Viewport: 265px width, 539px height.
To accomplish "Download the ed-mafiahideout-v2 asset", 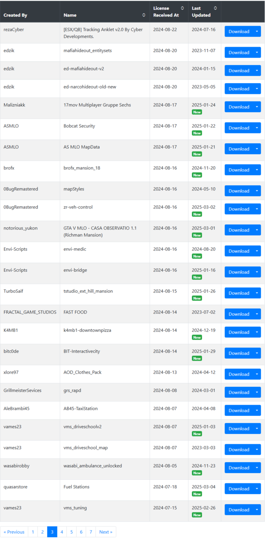I will tap(239, 71).
